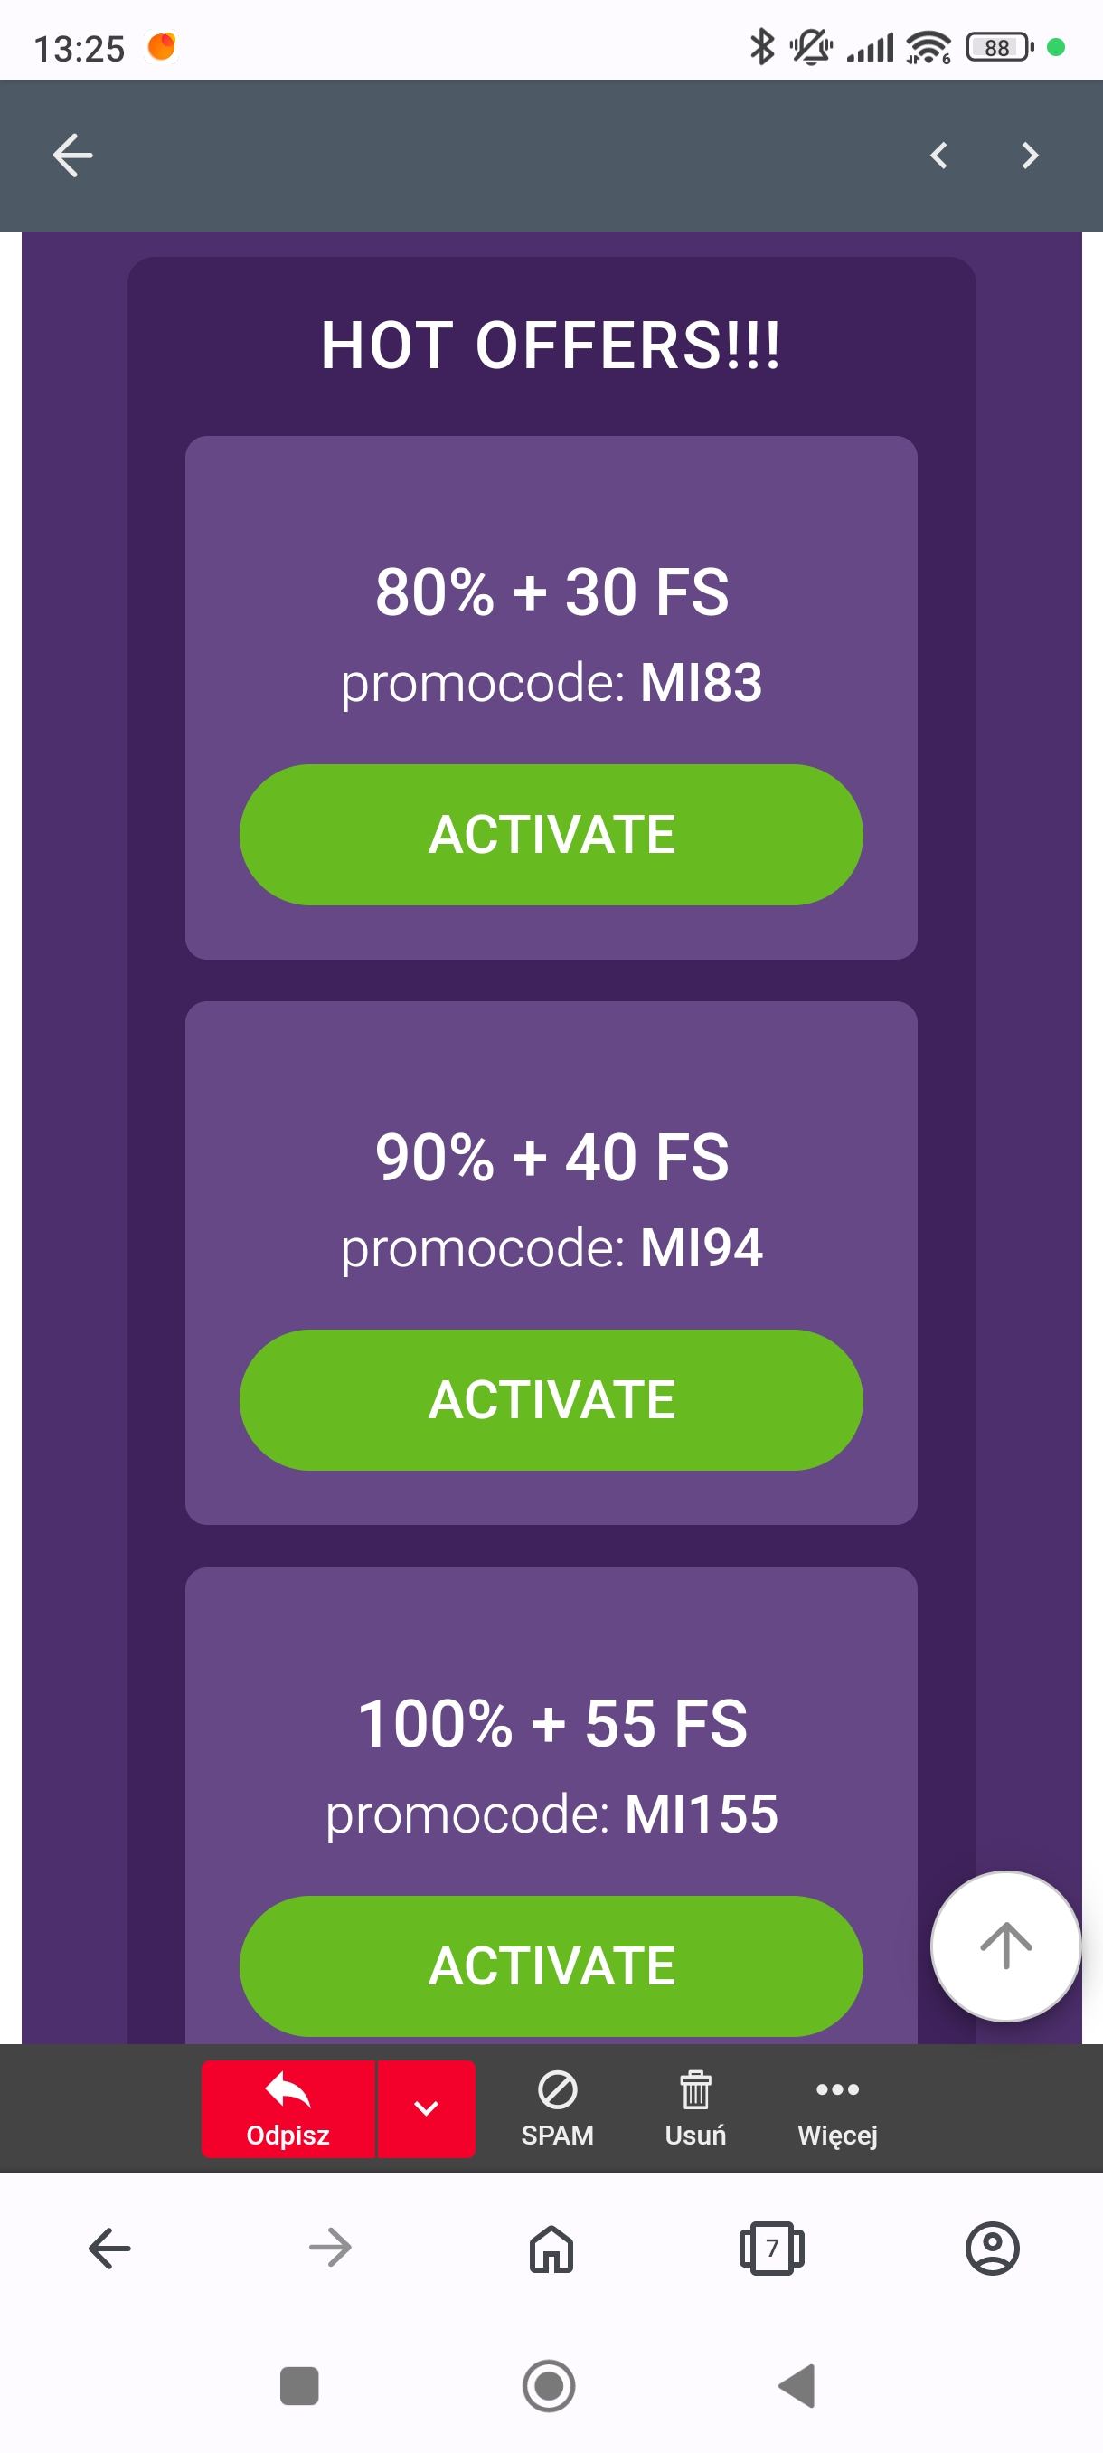The width and height of the screenshot is (1103, 2453).
Task: Open the tab switcher showing 7 tabs
Action: coord(772,2249)
